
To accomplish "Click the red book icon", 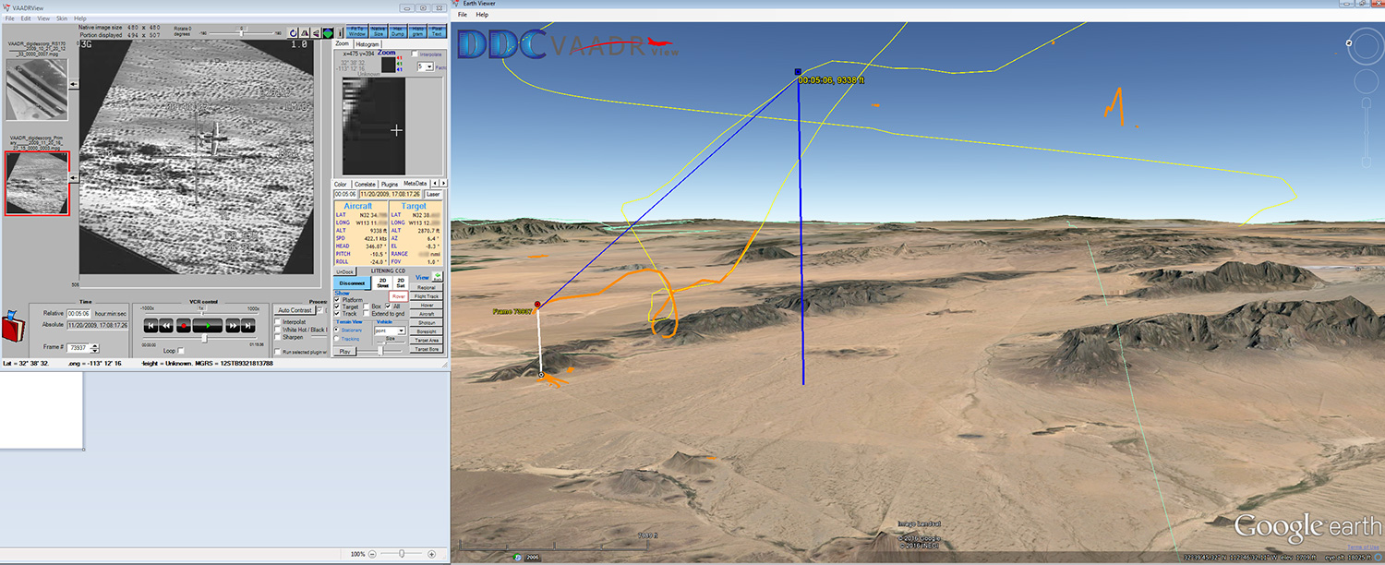I will (12, 326).
